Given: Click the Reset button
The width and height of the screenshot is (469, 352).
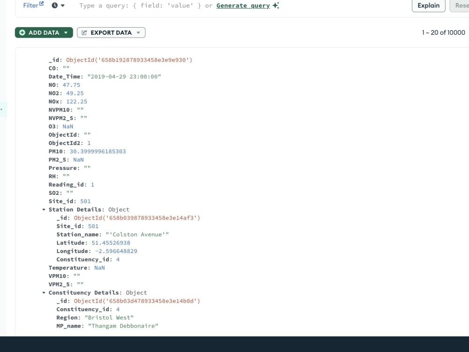Looking at the screenshot, I should click(461, 6).
